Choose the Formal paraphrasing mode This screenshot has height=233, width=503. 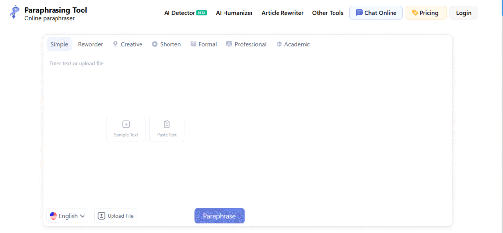click(x=203, y=44)
